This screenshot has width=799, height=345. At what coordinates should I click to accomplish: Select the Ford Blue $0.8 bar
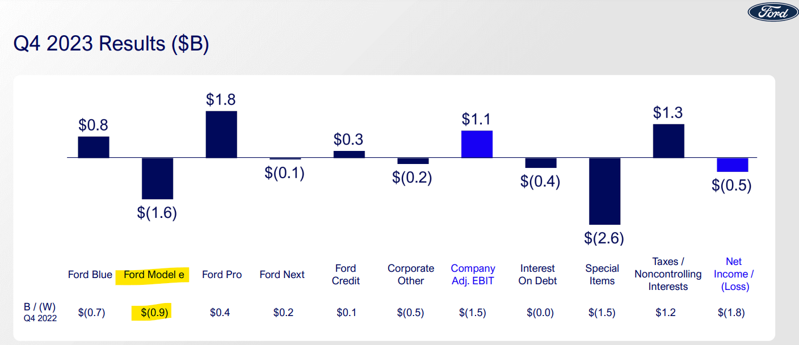tap(94, 147)
